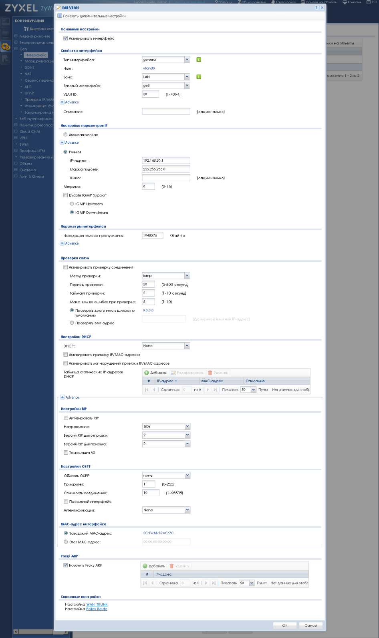Click the Удалить trash icon in Proxy ARP table
Viewport: 379px width, 638px height.
pyautogui.click(x=171, y=566)
